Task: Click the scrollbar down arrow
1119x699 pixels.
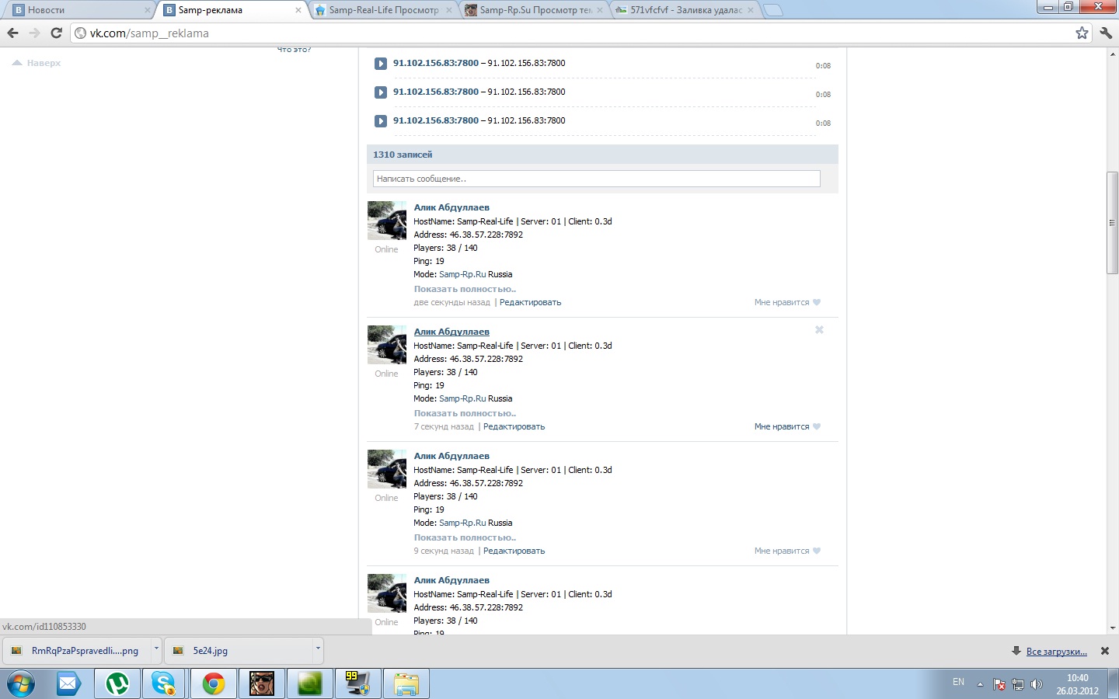Action: (x=1112, y=628)
